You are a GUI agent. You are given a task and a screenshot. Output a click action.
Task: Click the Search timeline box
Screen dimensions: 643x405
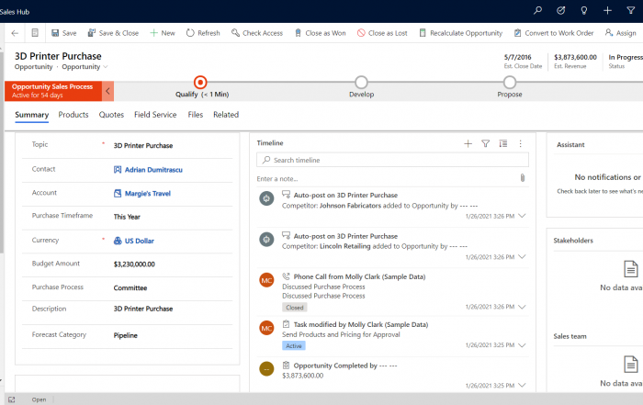(x=392, y=160)
